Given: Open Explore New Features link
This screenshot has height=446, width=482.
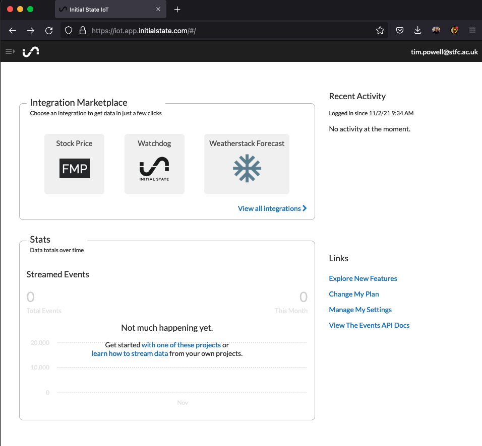Looking at the screenshot, I should pyautogui.click(x=363, y=278).
